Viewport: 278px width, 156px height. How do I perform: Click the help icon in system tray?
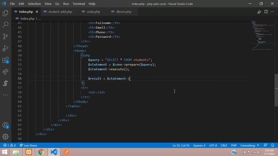[x=234, y=152]
